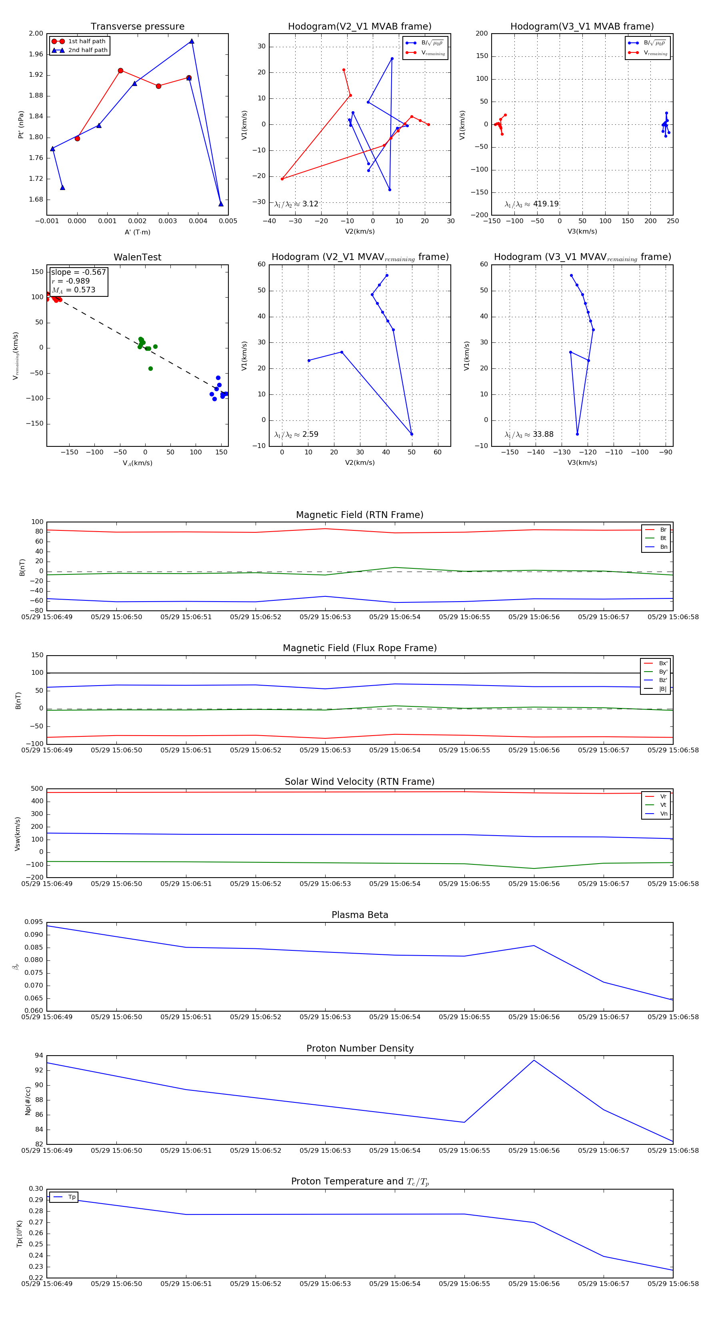
Task: Select the "Tp" legend entry
Action: [64, 1197]
